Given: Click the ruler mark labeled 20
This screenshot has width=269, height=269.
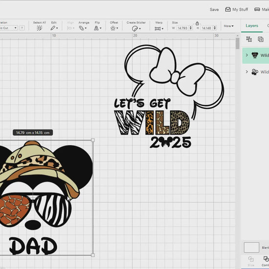Looking at the screenshot, I should pyautogui.click(x=135, y=36).
